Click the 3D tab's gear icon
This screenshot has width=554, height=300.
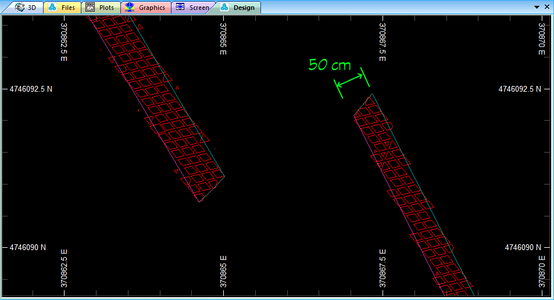tap(20, 8)
